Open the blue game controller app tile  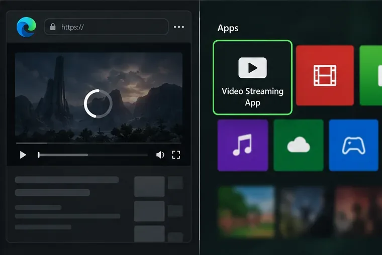pos(353,145)
